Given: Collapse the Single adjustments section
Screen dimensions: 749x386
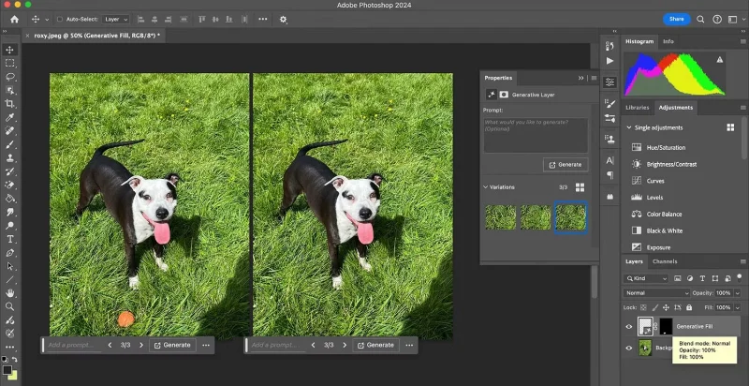Looking at the screenshot, I should point(629,126).
